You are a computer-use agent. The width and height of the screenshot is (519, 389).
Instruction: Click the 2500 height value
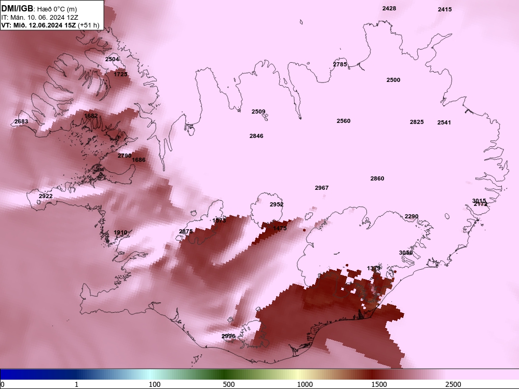coord(393,80)
